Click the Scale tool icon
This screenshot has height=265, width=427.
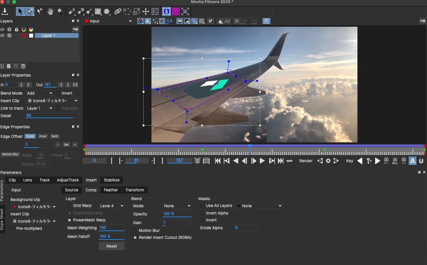136,11
